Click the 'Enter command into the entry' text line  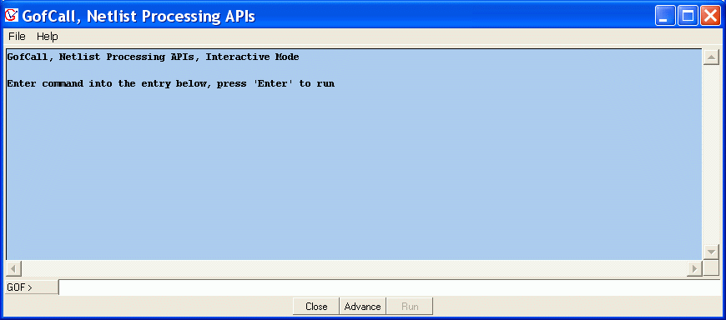[171, 84]
